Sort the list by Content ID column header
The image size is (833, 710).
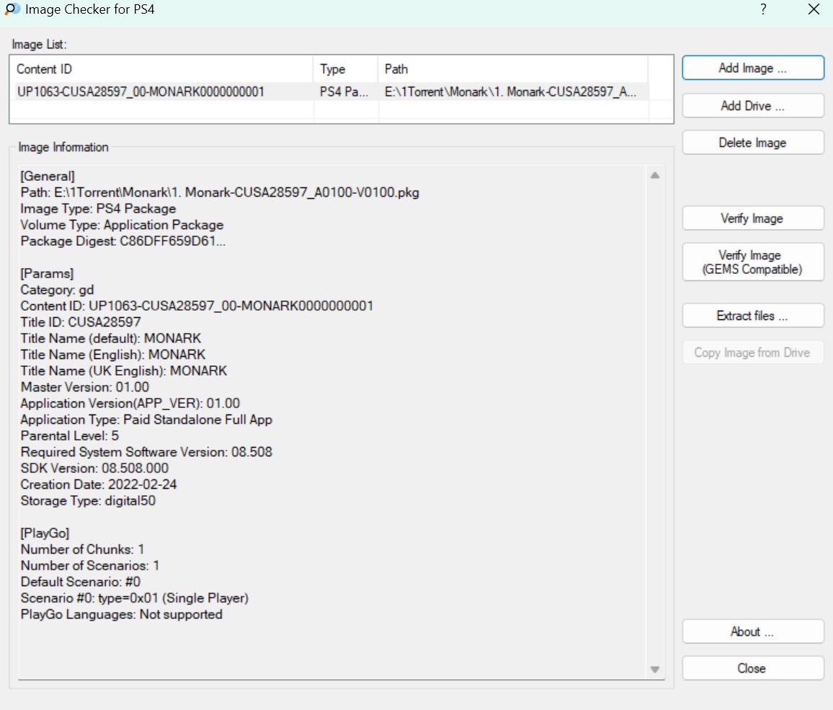[x=162, y=69]
